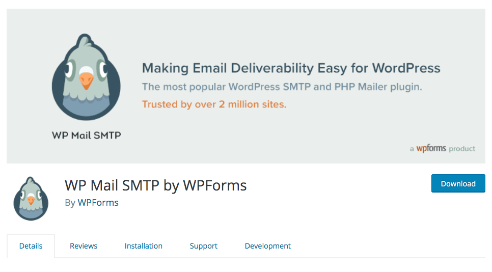Click the small pigeon plugin icon
The image size is (492, 272).
tap(31, 199)
